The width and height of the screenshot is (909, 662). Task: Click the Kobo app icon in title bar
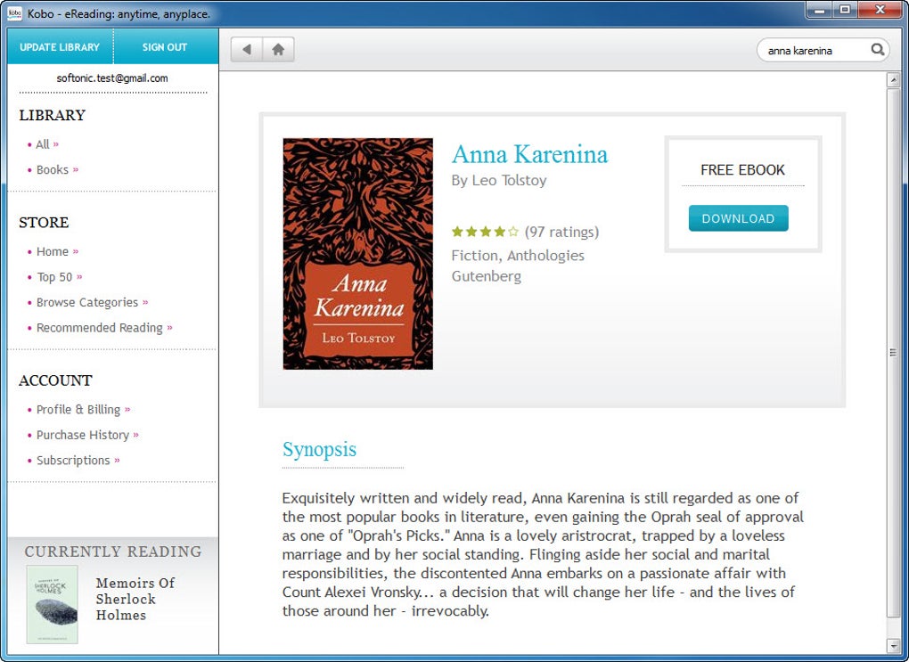(14, 12)
